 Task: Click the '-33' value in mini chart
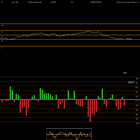pos(90,136)
